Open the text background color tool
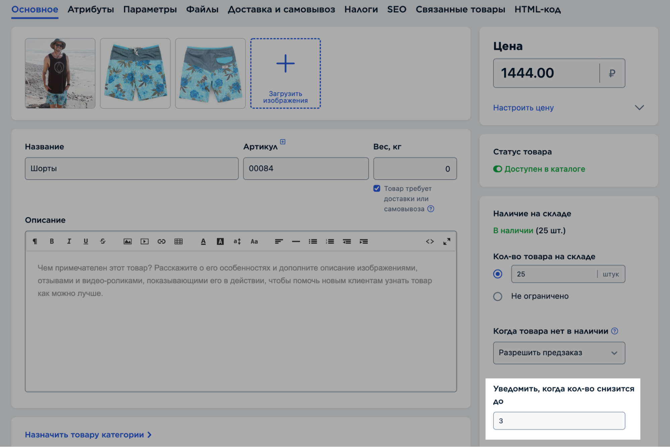 [220, 241]
